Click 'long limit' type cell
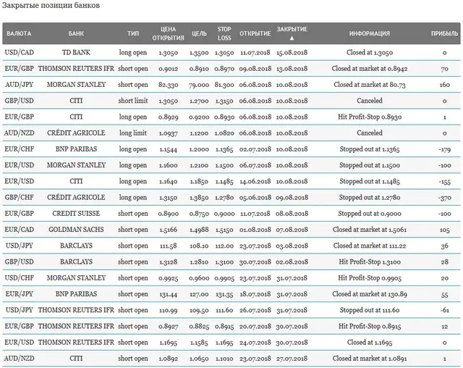 [x=133, y=133]
